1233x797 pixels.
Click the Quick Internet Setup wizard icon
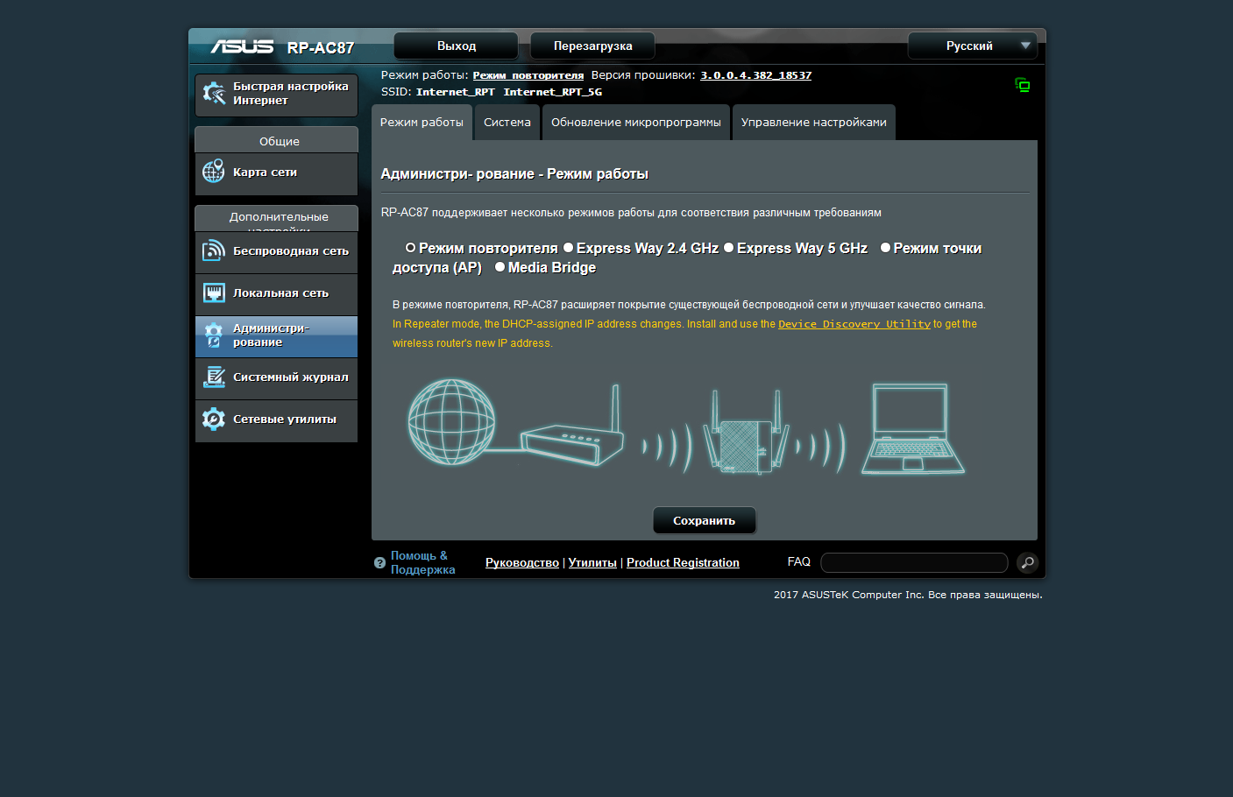214,93
